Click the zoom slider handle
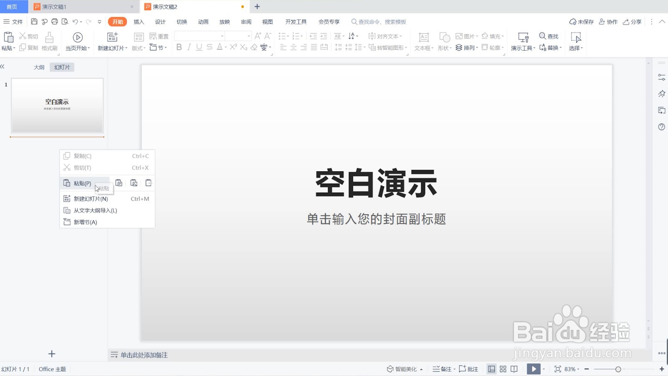The image size is (668, 376). 618,369
